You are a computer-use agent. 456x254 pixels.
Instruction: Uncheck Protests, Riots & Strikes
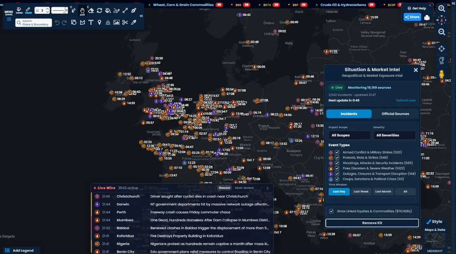coord(337,158)
